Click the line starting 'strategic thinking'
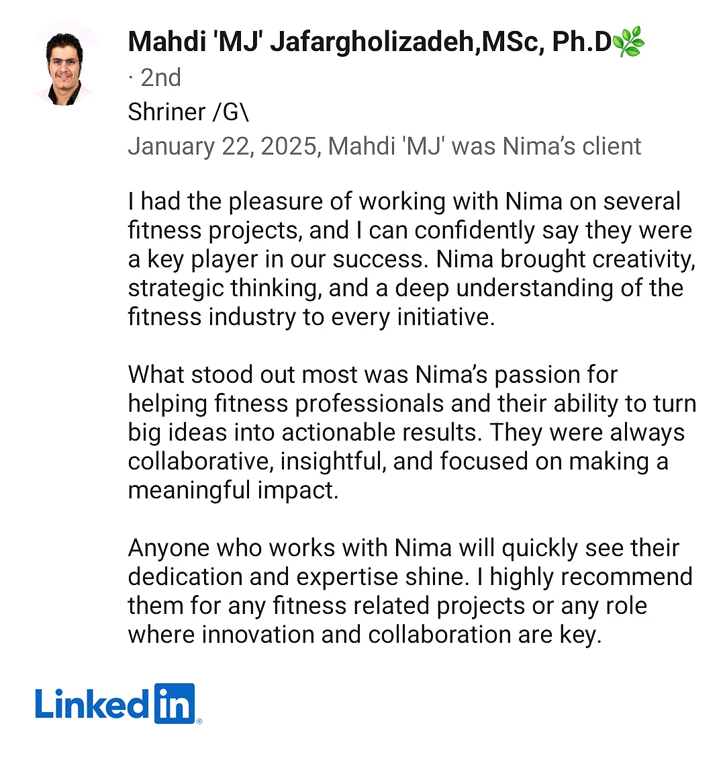This screenshot has height=759, width=725. click(x=405, y=289)
